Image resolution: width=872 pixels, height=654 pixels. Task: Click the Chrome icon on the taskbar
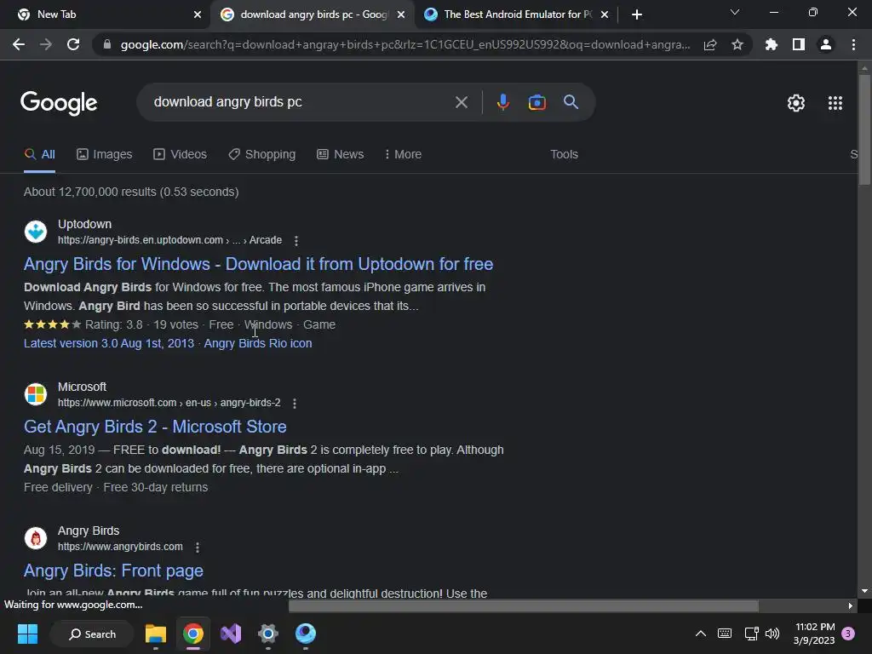tap(193, 634)
